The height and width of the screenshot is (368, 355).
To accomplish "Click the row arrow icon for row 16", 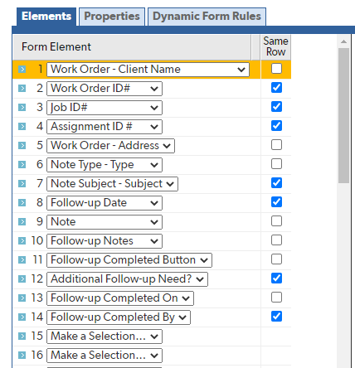I will 22,356.
